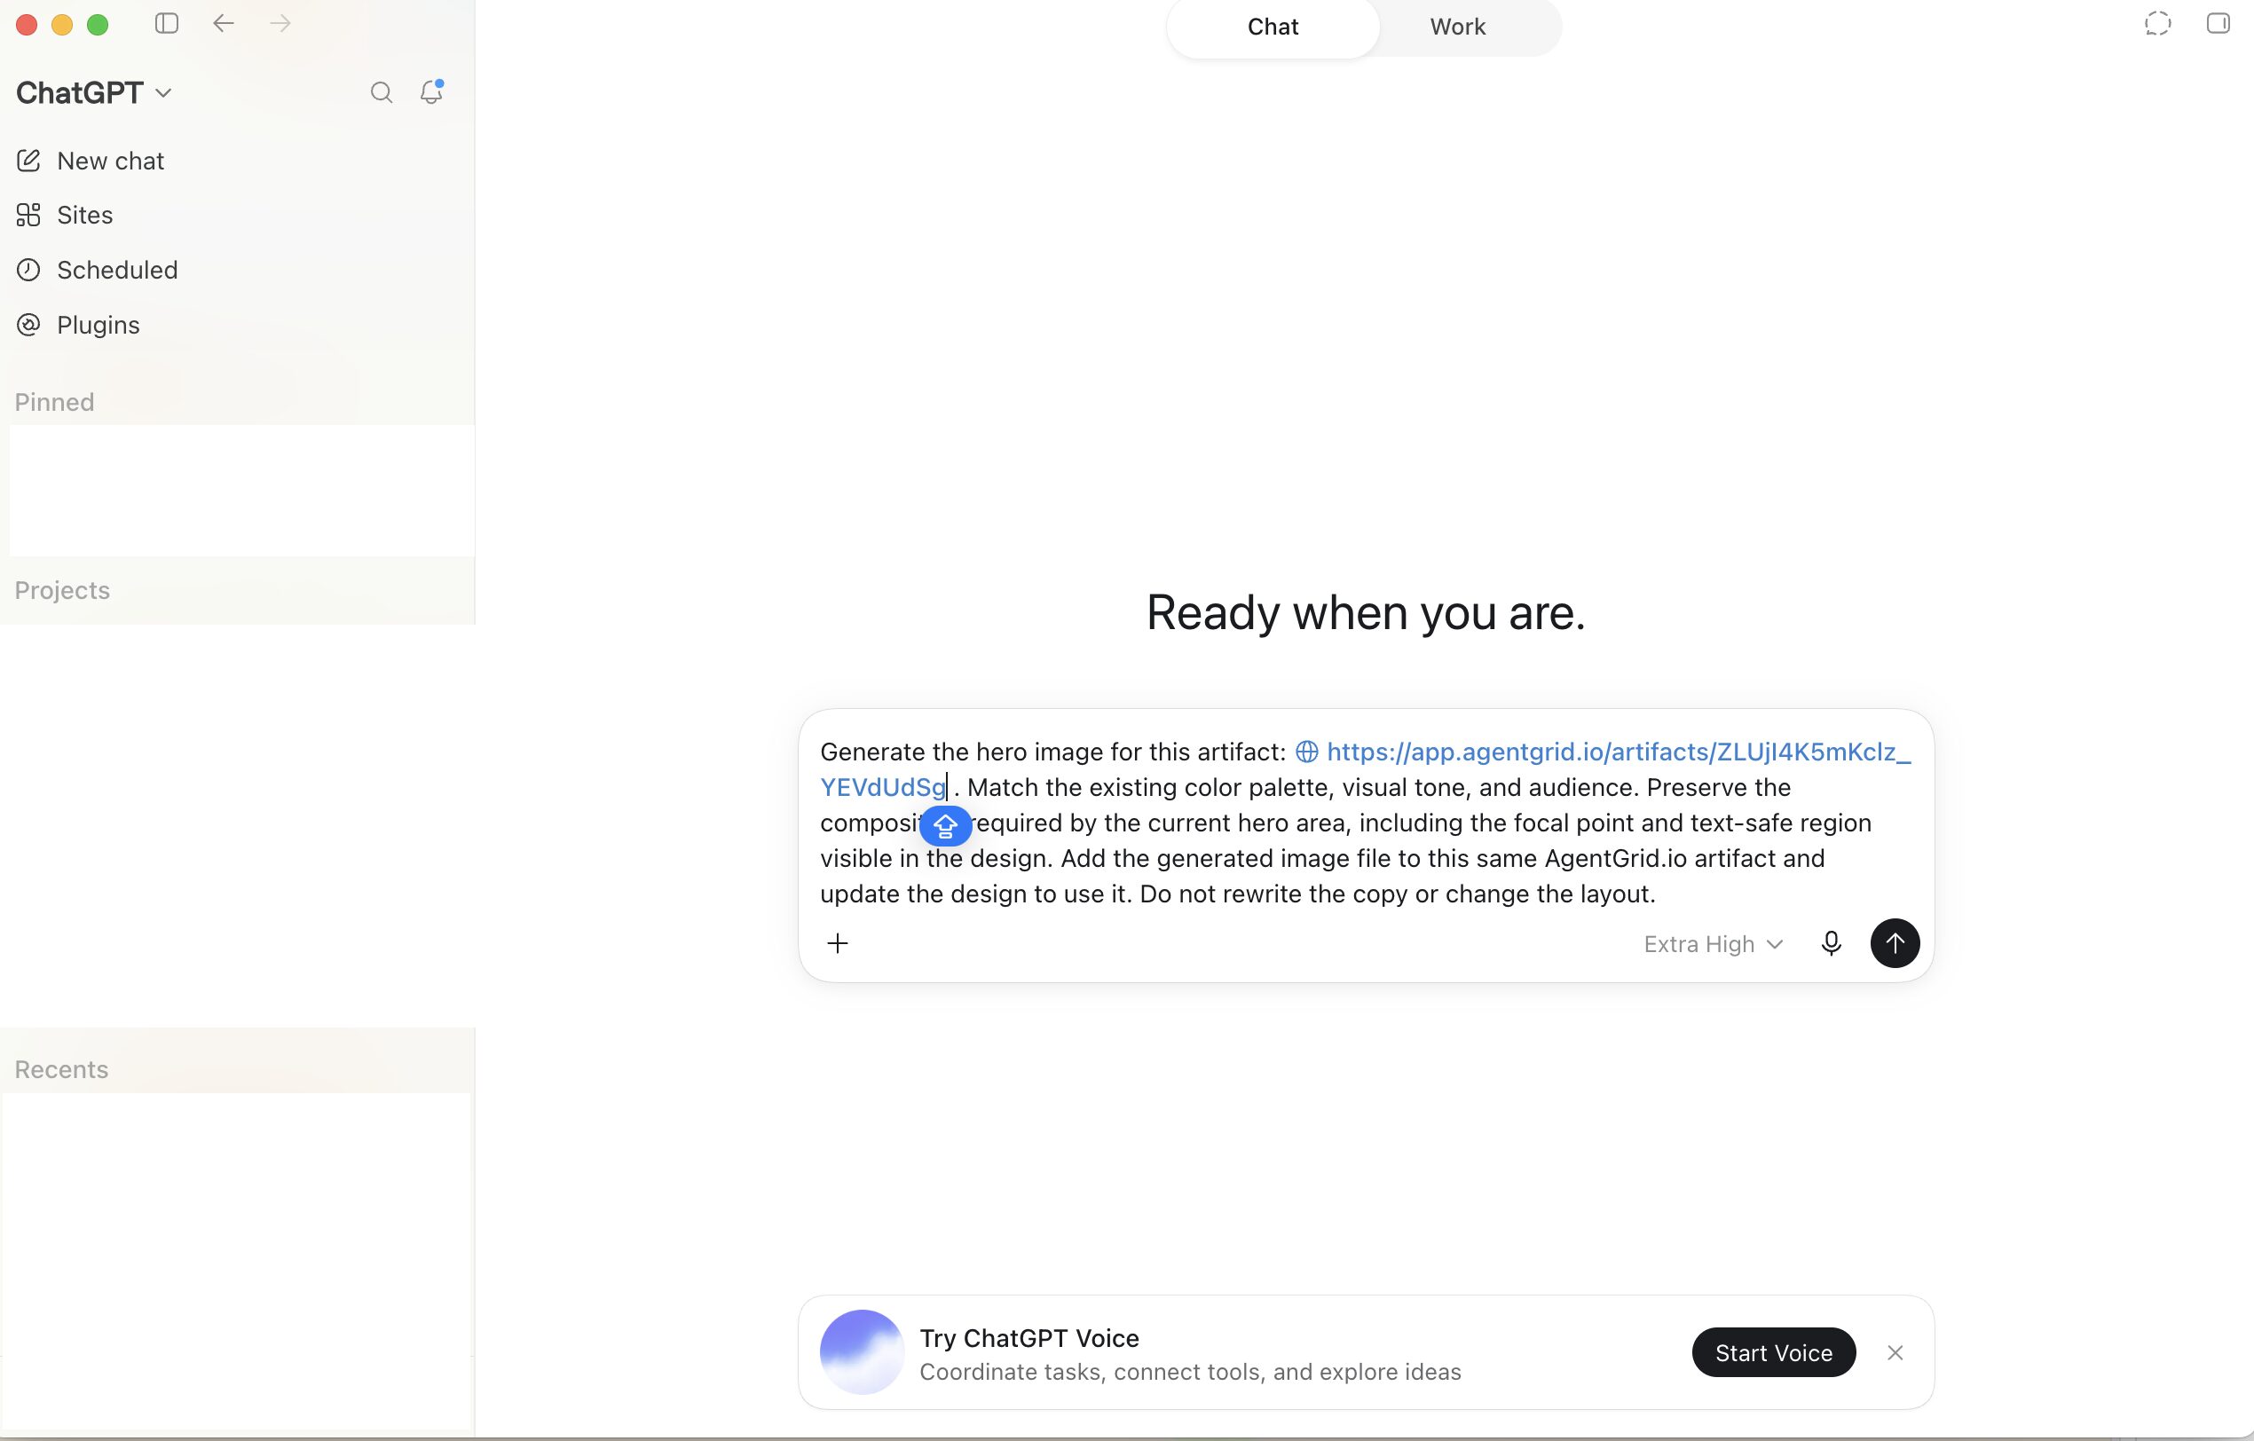The width and height of the screenshot is (2254, 1441).
Task: Switch to the Chat tab
Action: (x=1272, y=28)
